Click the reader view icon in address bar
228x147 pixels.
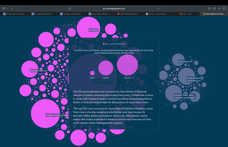tap(70, 8)
